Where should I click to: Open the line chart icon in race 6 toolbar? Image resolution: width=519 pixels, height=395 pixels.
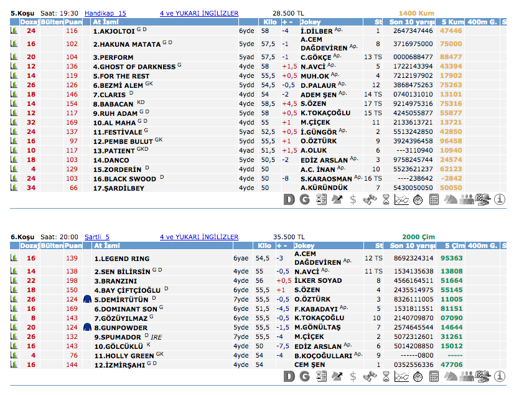coord(402,376)
